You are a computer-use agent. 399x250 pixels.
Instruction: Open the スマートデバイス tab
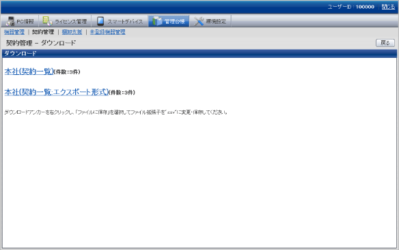tap(120, 21)
